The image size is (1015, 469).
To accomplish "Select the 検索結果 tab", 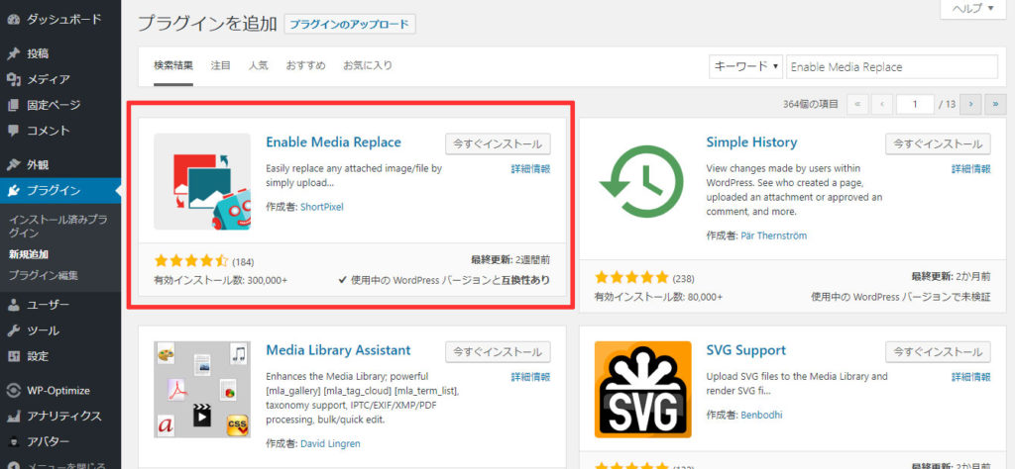I will [x=173, y=65].
